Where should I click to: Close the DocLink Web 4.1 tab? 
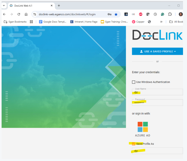(x=51, y=6)
